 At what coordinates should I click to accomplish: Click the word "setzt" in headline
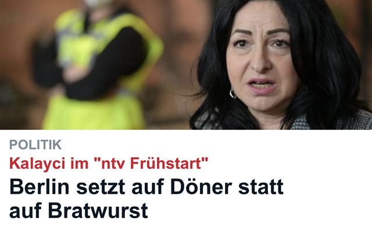pyautogui.click(x=101, y=187)
